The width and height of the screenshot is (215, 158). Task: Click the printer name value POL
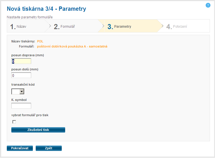click(40, 41)
